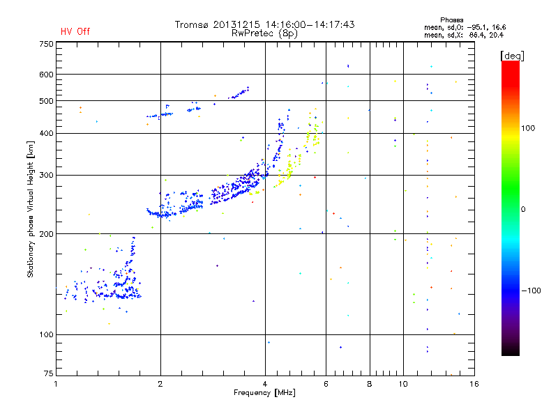Viewport: 558px width, 418px height.
Task: Click the x-axis '8' tick label
Action: (x=370, y=384)
